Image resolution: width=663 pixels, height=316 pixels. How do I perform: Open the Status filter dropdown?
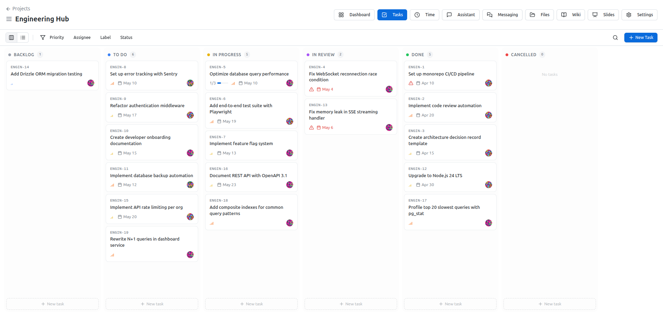coord(126,38)
